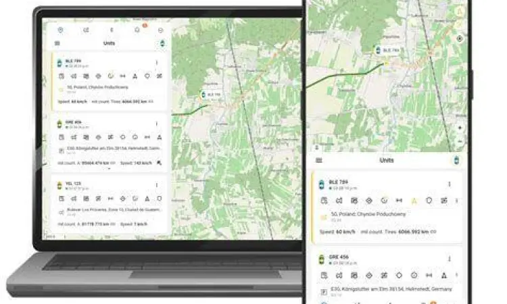Tap yellow warning triangle icon for BLE 789 on phone
This screenshot has width=507, height=304.
coord(414,201)
